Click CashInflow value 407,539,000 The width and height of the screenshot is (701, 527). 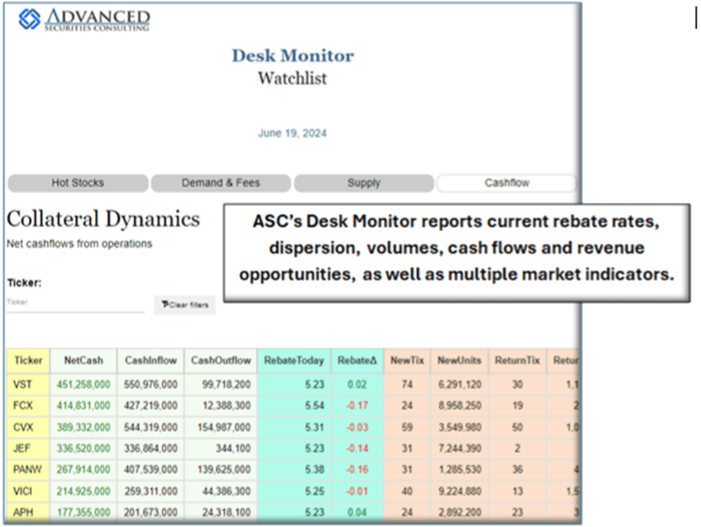[x=151, y=470]
